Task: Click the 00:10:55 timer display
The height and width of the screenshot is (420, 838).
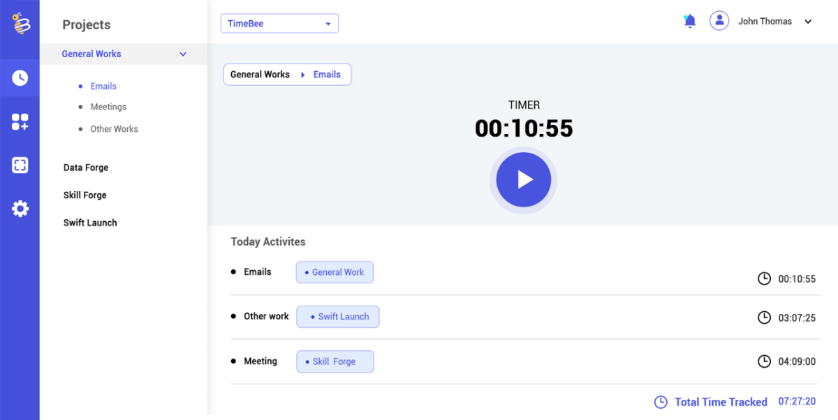Action: coord(524,128)
